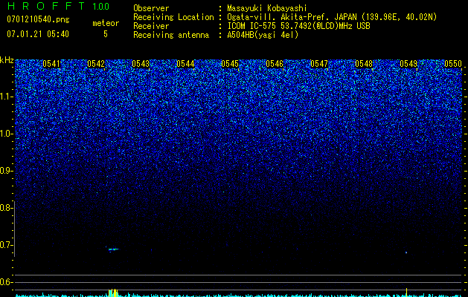468x297 pixels.
Task: Click the bright meteor echo after 0542
Action: click(x=113, y=249)
